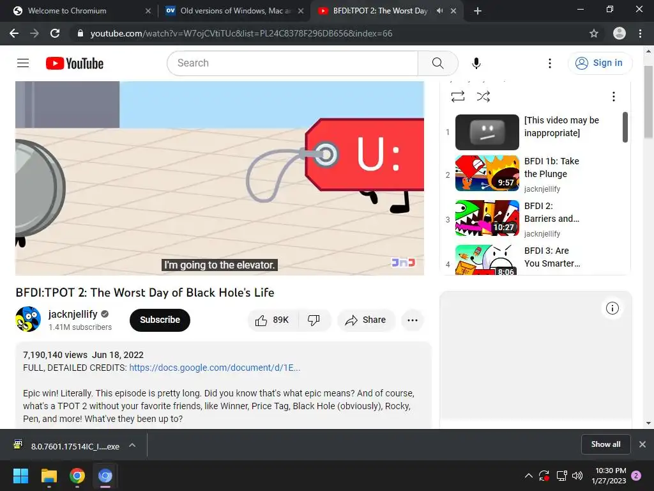Click the playlist panel scrollbar
Image resolution: width=654 pixels, height=491 pixels.
coord(625,127)
